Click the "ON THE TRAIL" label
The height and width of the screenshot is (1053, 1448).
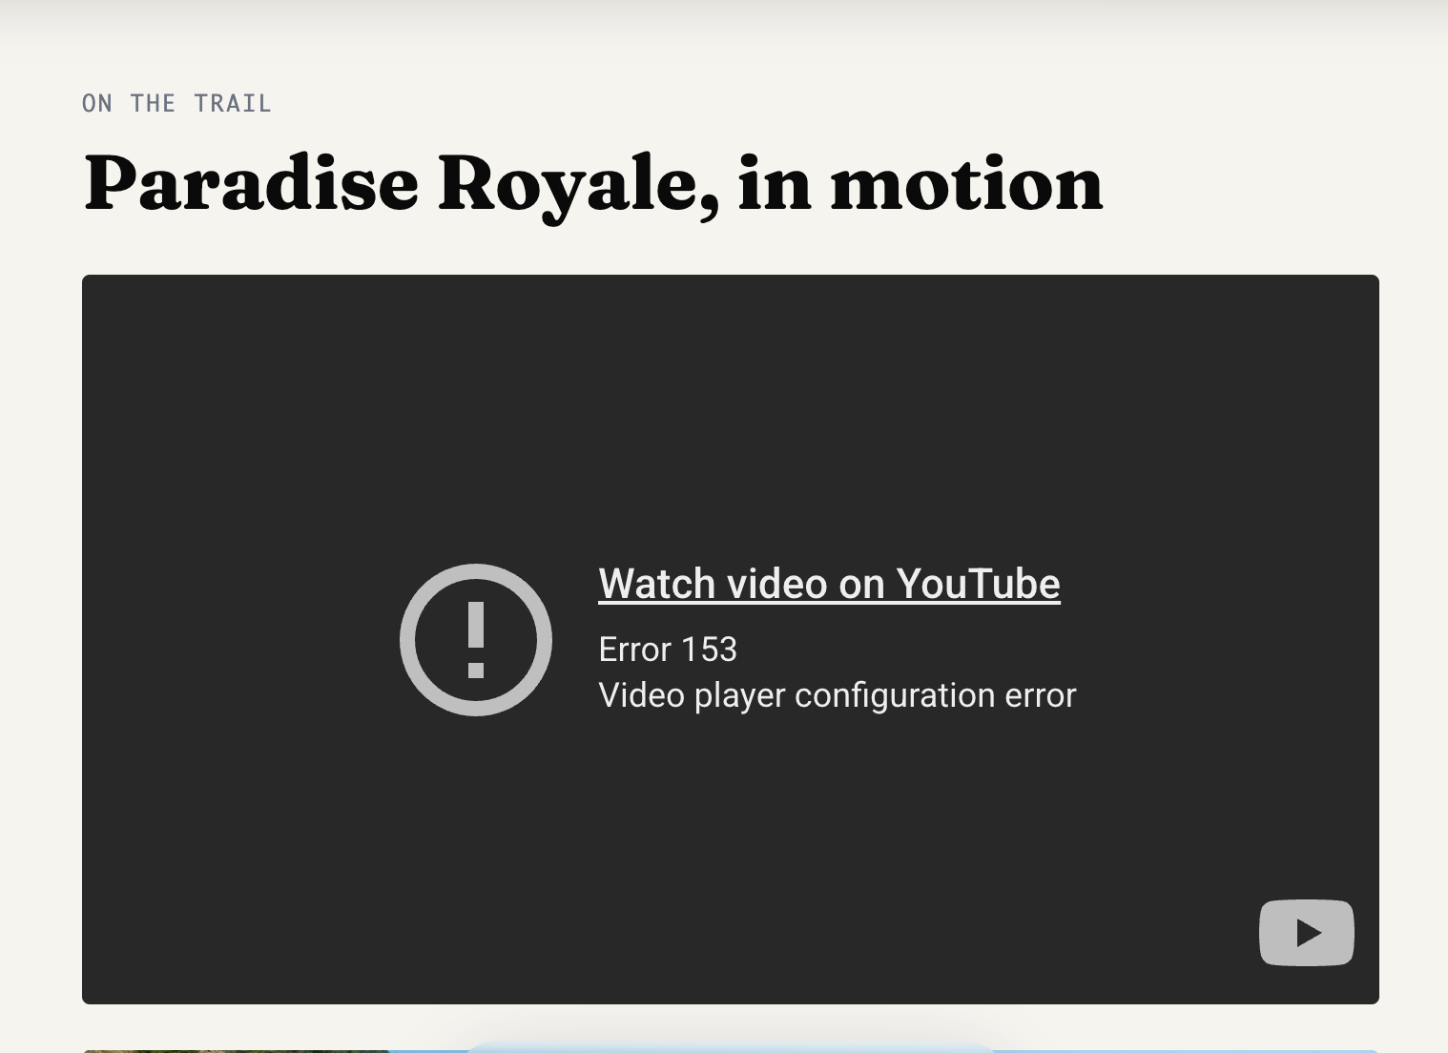point(177,103)
